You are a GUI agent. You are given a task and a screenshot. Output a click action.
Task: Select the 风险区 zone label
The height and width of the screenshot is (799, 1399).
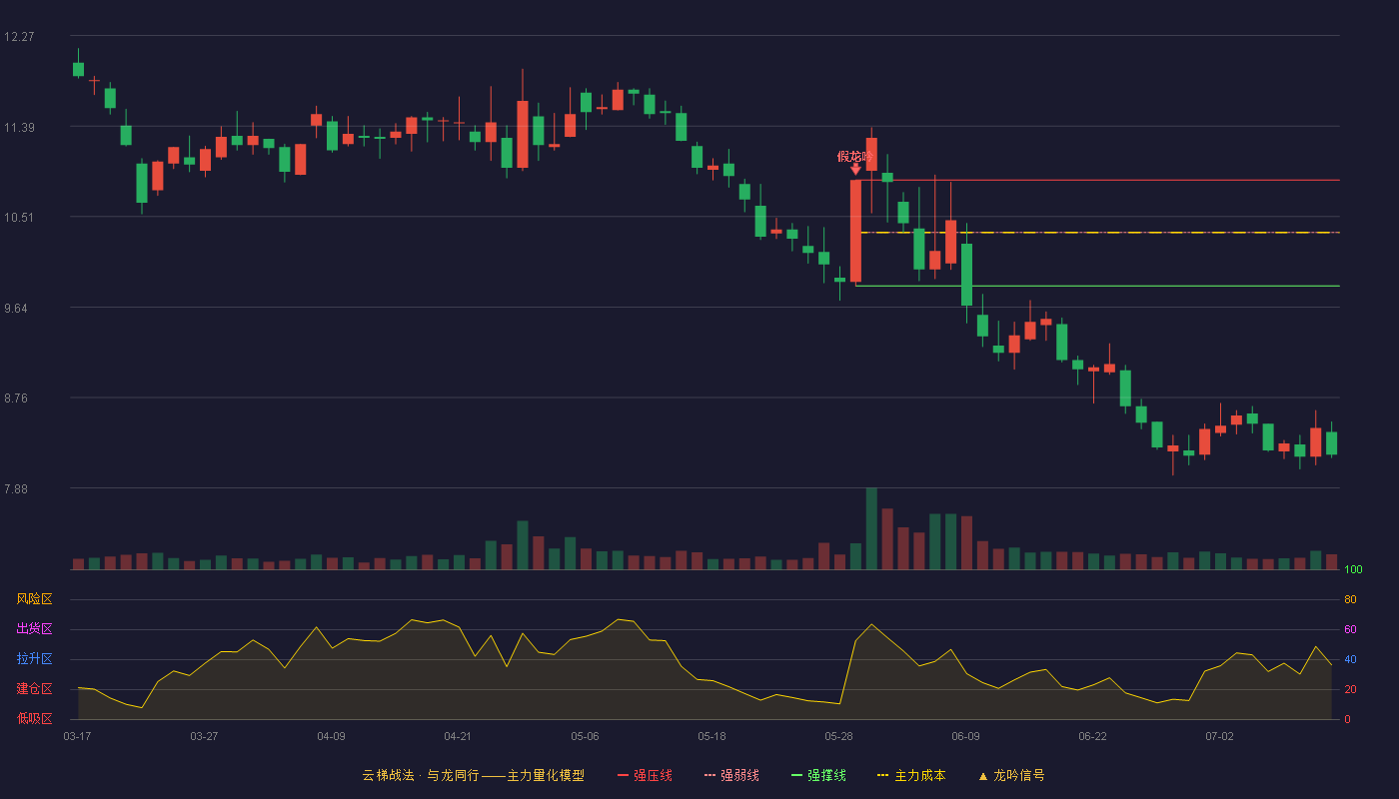coord(34,599)
